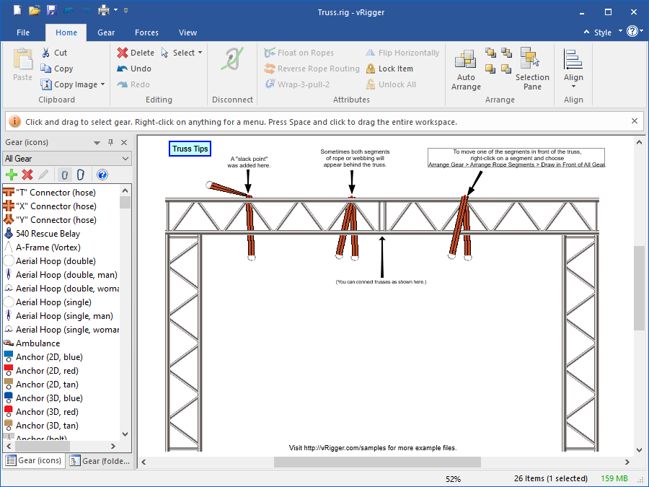Click the Save floppy disk icon
This screenshot has height=487, width=649.
[51, 11]
